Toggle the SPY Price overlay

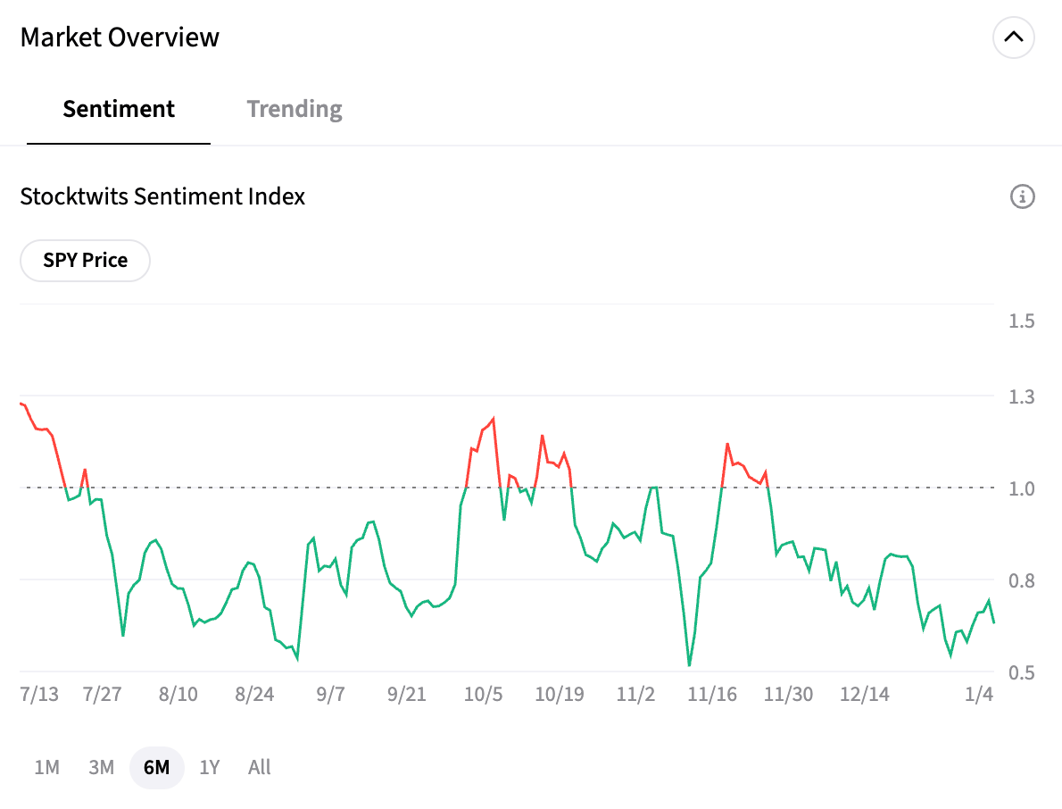click(86, 261)
